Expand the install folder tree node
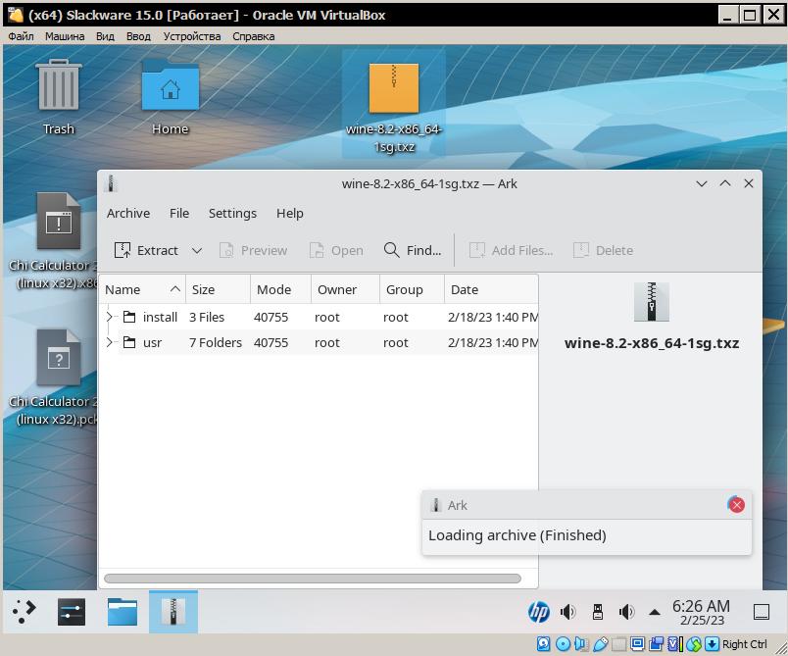788x656 pixels. (x=110, y=317)
